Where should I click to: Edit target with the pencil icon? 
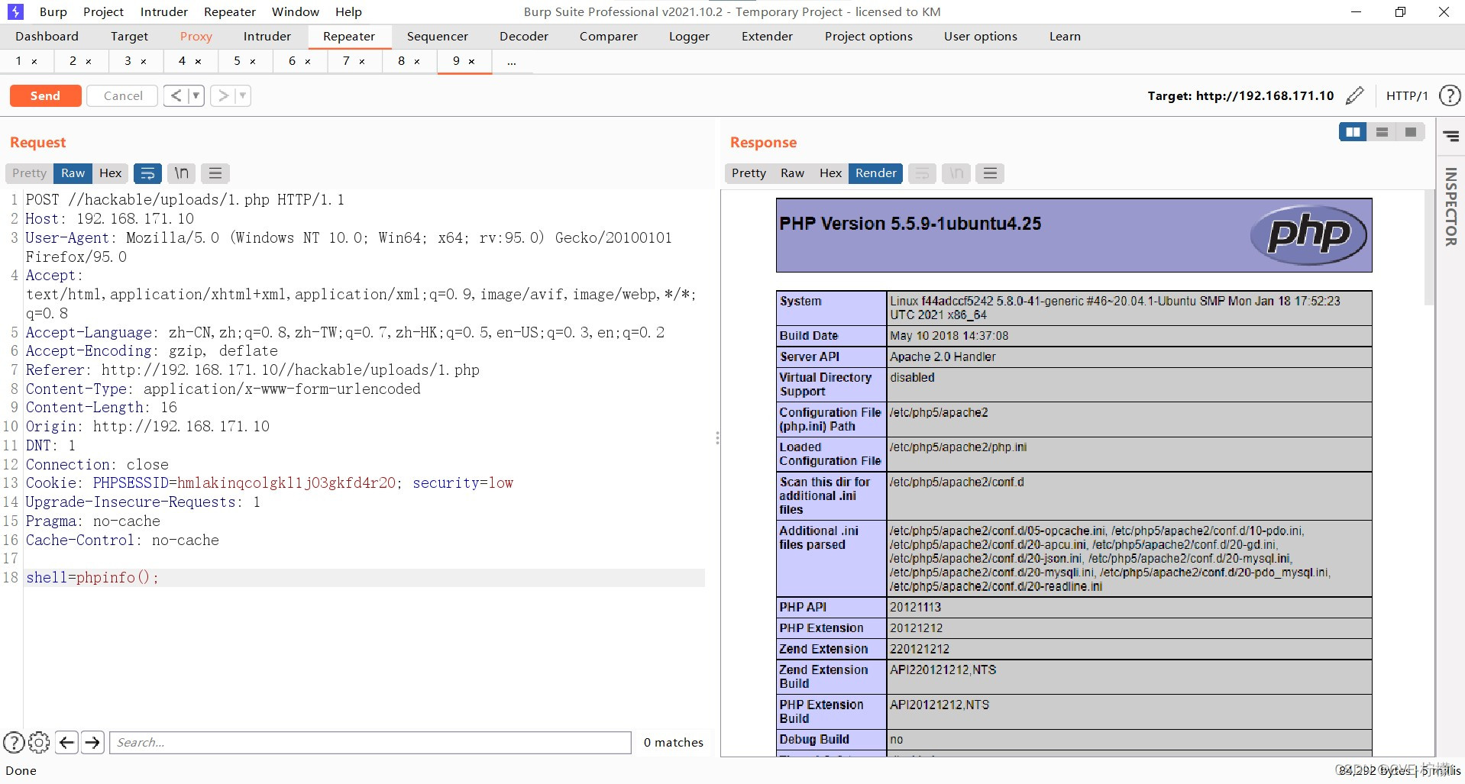pos(1355,95)
